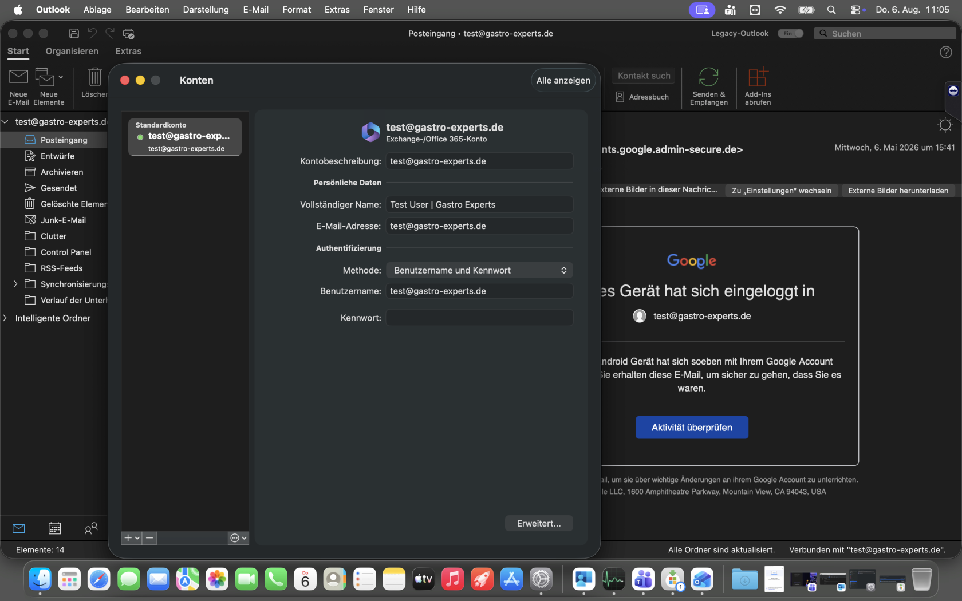Click Aktivität überprüfen in the email
962x601 pixels.
[x=692, y=428]
